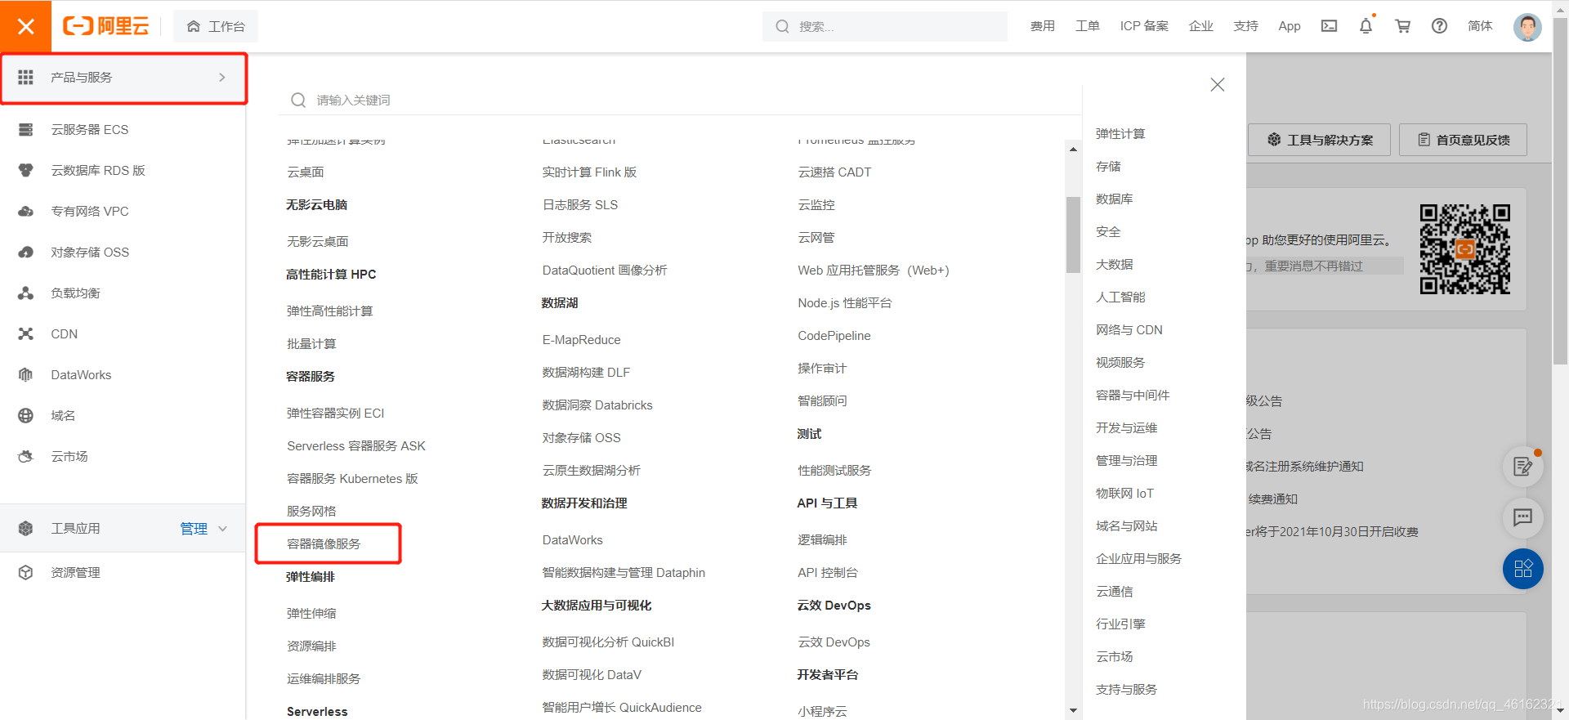The image size is (1569, 720).
Task: Open the Cloud Shell terminal icon
Action: [1329, 26]
